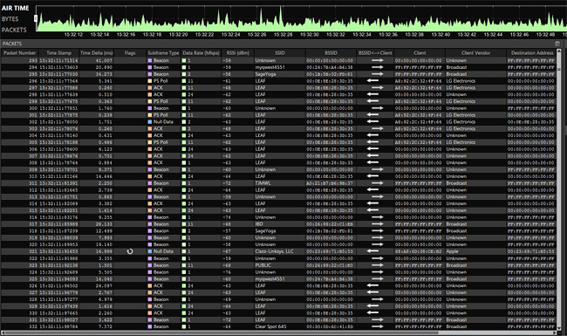Click the green data rate square on packet 317
Viewport: 567px width, 336px height.
[x=184, y=224]
